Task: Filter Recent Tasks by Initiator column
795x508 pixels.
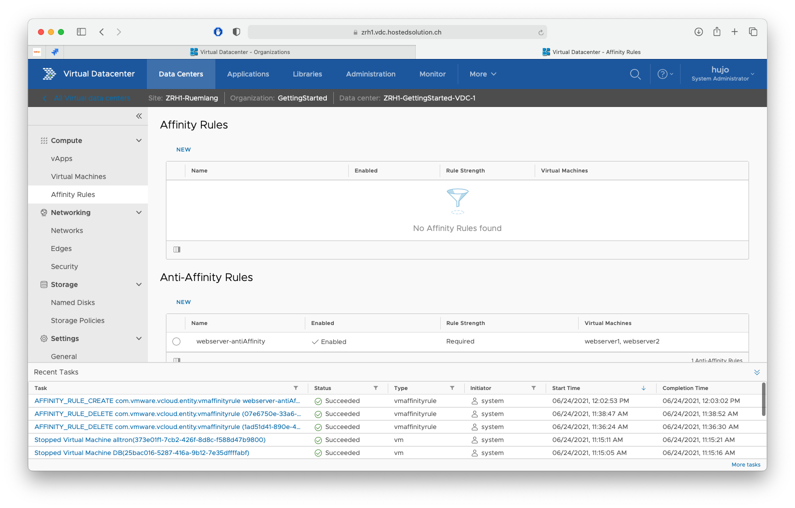Action: coord(534,388)
